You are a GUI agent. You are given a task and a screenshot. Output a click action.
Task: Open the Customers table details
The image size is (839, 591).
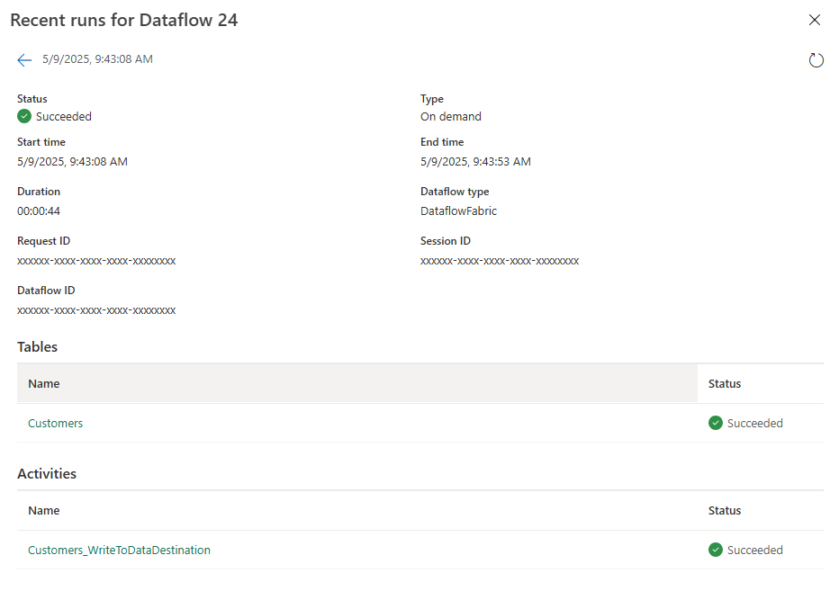(x=55, y=423)
